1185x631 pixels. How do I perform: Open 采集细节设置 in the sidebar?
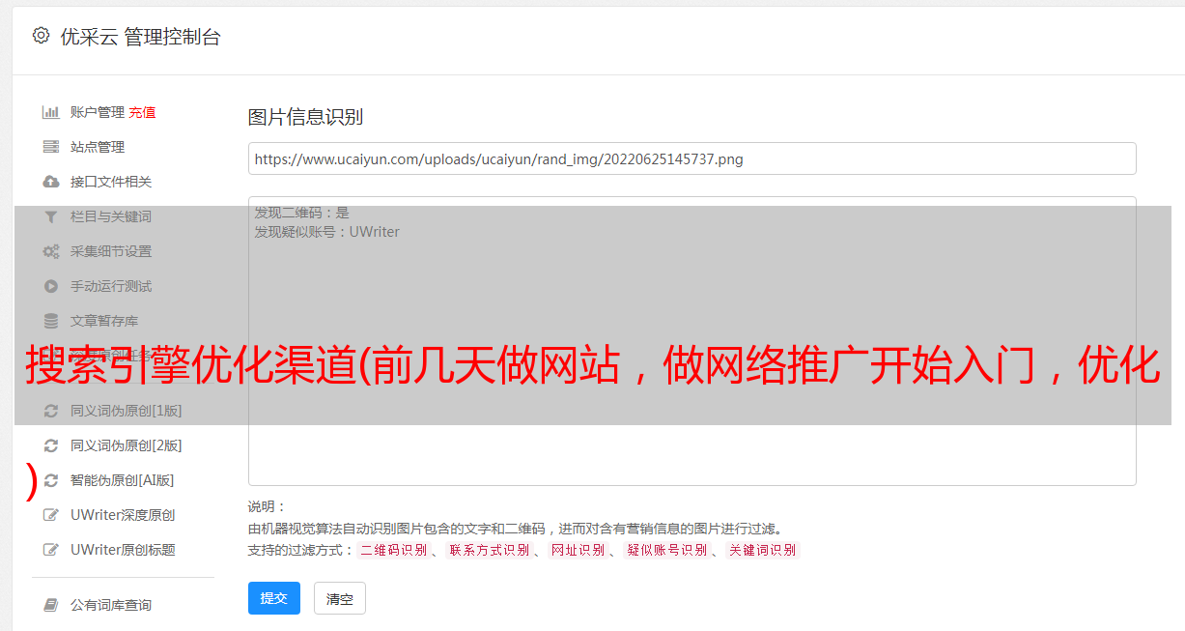111,251
